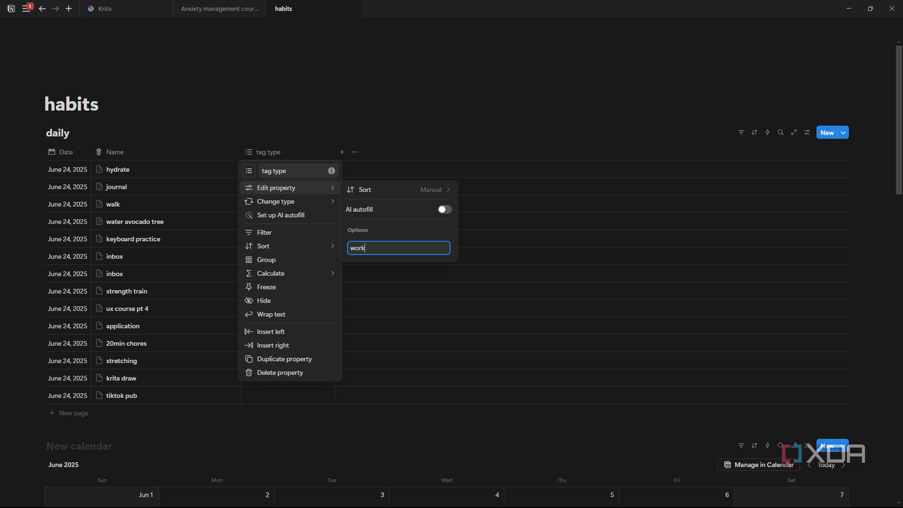Click Manage in Calendar button
903x508 pixels.
click(x=759, y=465)
